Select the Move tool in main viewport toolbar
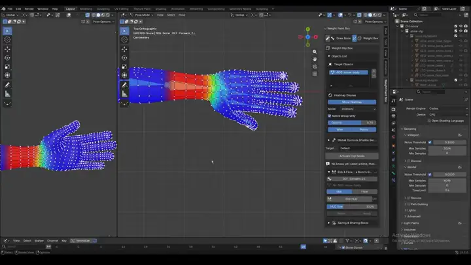This screenshot has height=265, width=471. [x=124, y=49]
